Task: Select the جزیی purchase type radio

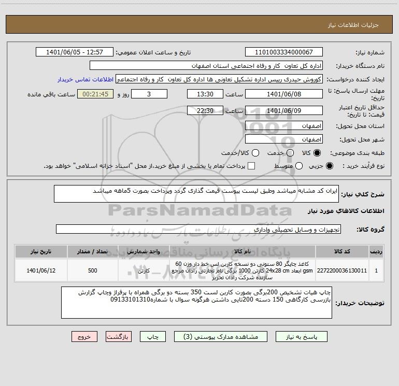Action: coord(329,166)
